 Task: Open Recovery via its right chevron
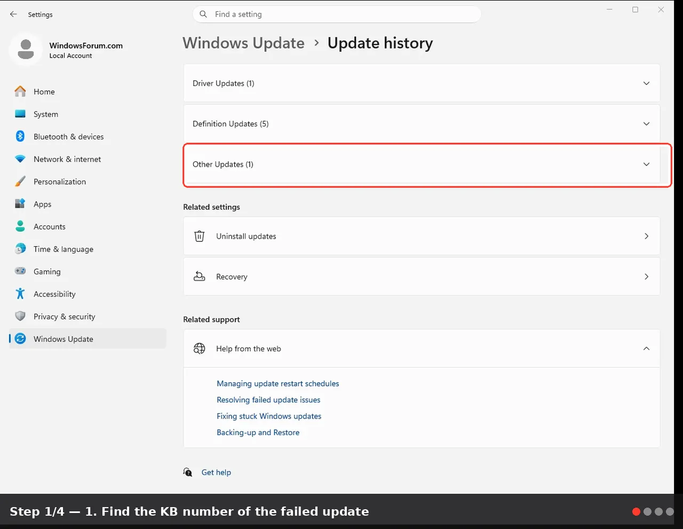point(646,277)
